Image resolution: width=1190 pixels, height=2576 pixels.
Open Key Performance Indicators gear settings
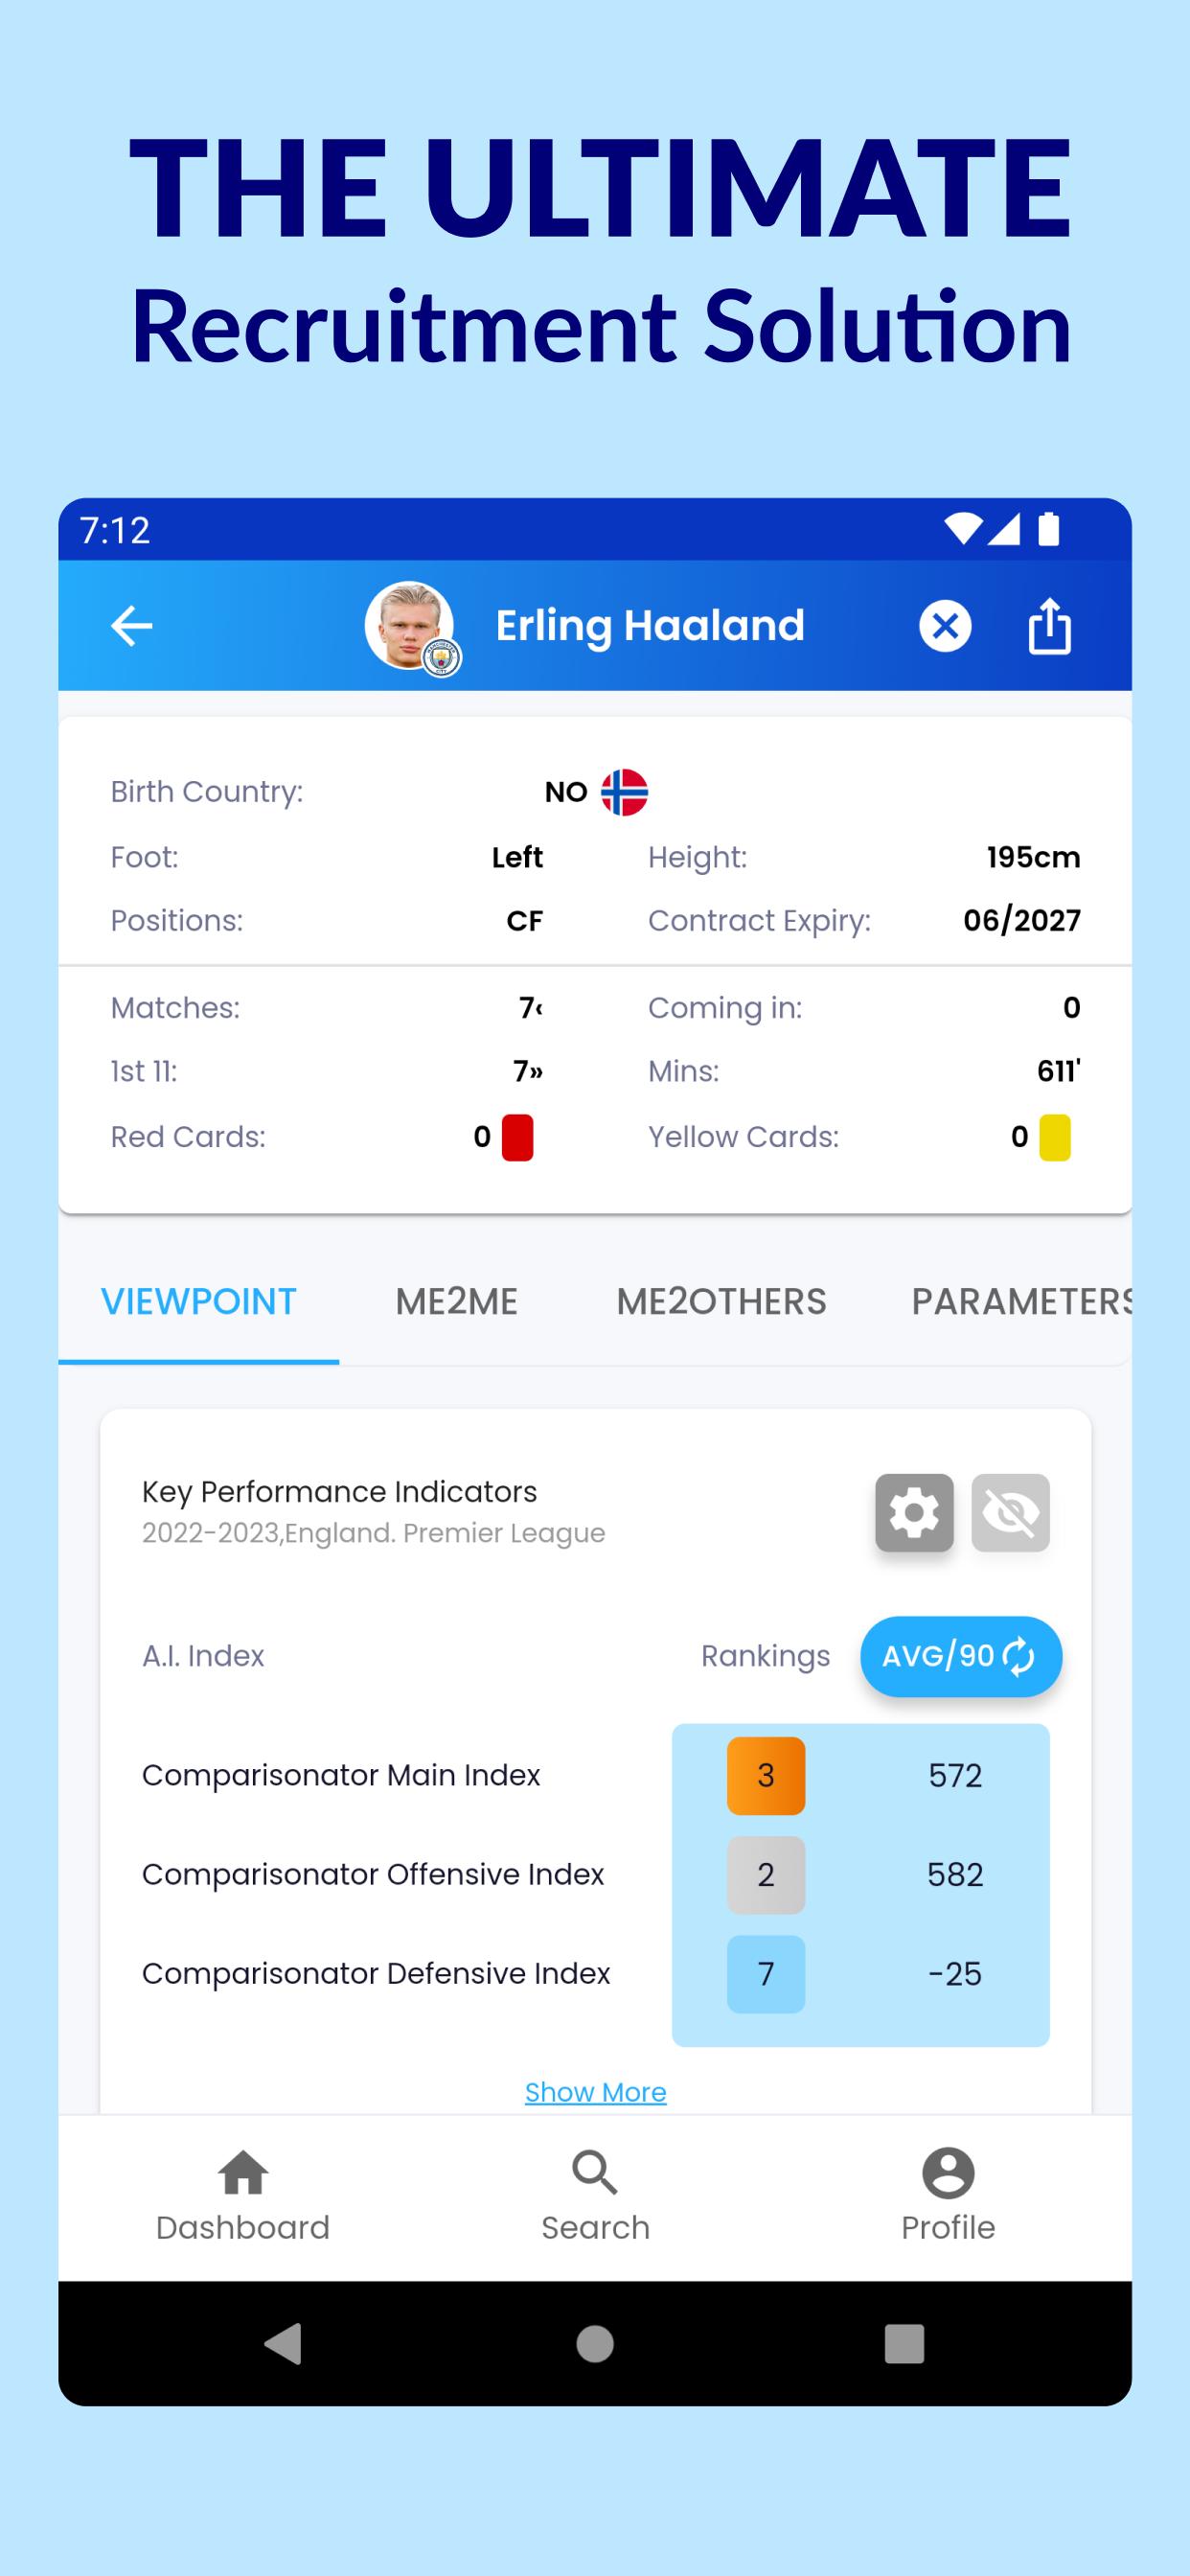coord(914,1512)
